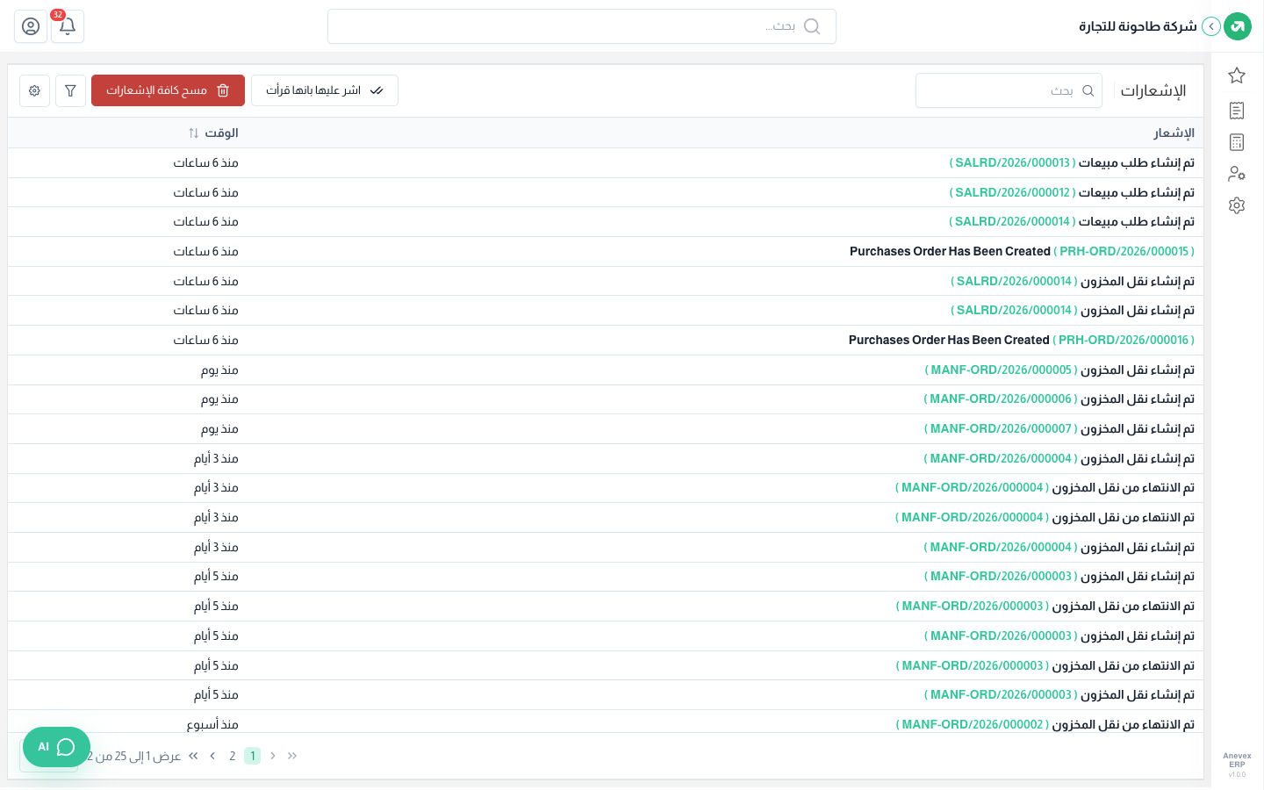1264x790 pixels.
Task: Open the calculator sidebar icon
Action: click(1237, 142)
